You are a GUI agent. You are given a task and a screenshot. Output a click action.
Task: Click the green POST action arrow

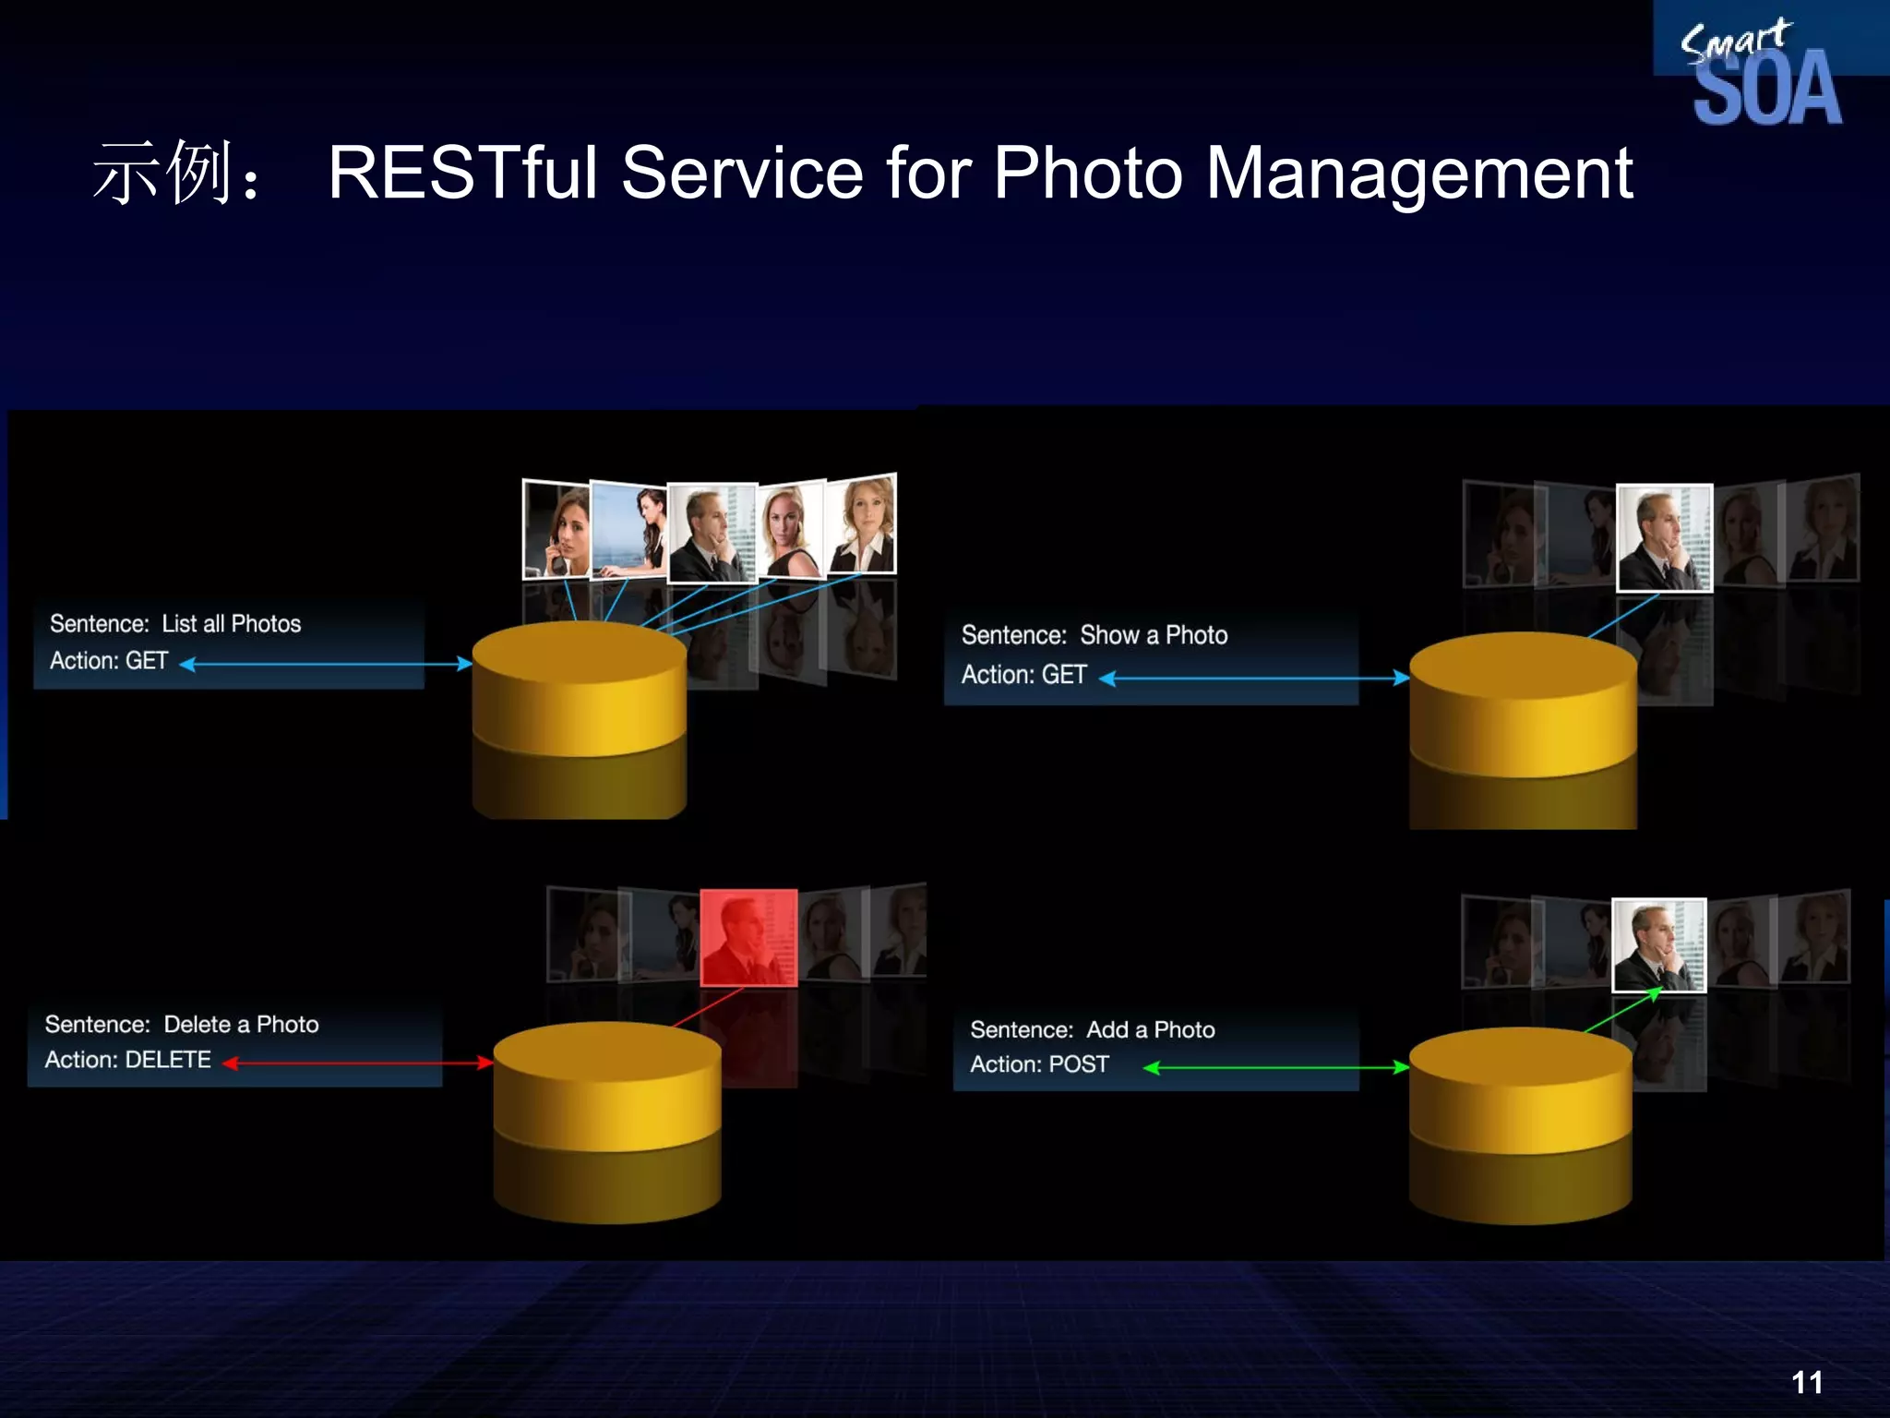[1276, 1068]
